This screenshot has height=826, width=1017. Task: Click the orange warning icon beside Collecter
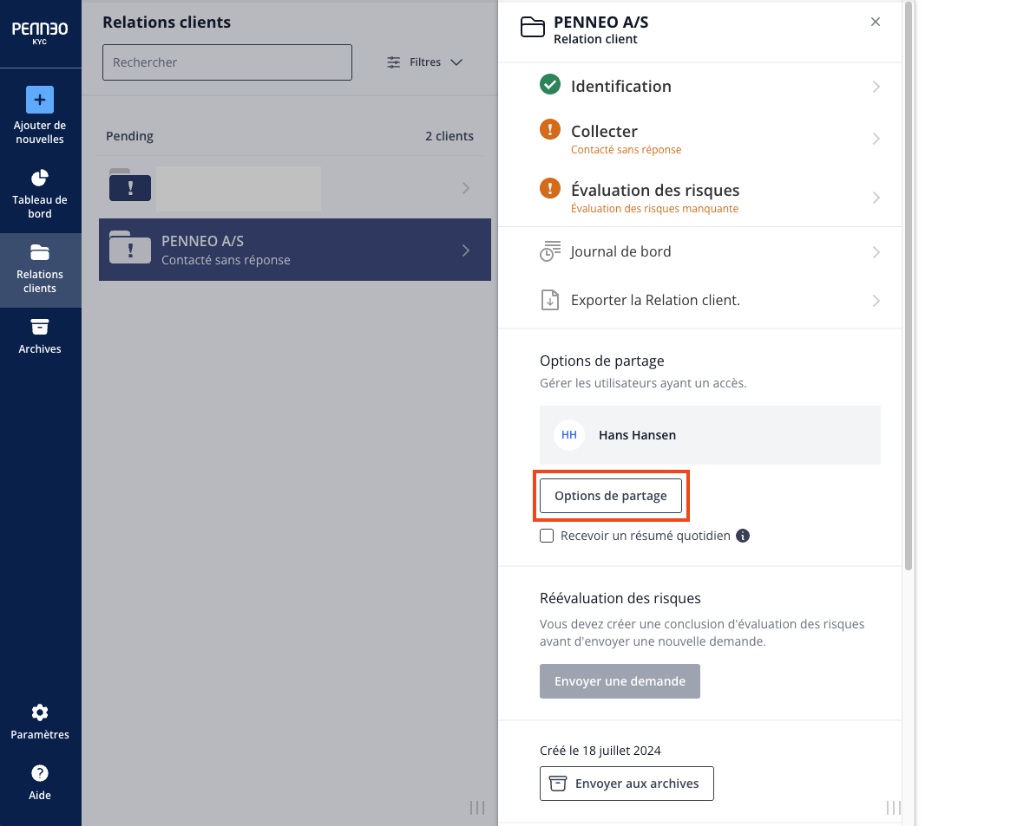coord(550,129)
